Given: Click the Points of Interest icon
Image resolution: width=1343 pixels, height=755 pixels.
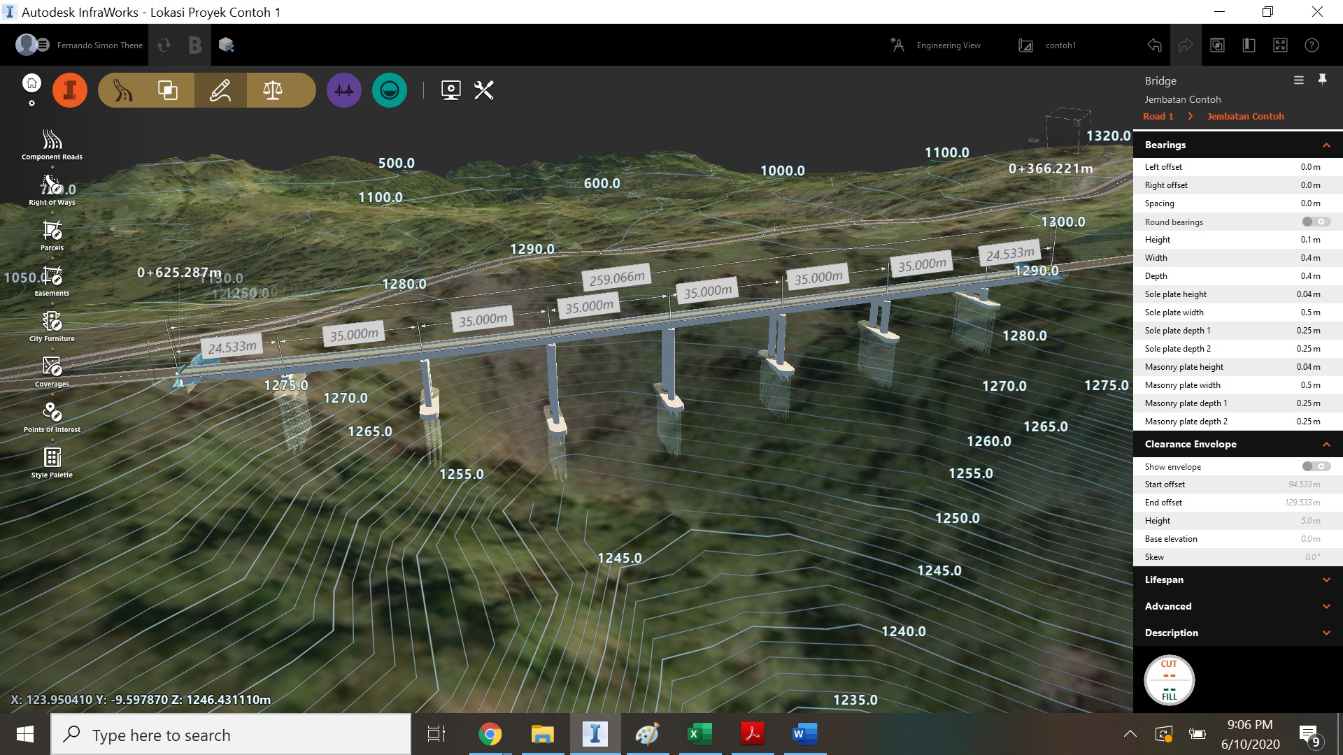Looking at the screenshot, I should click(x=52, y=412).
